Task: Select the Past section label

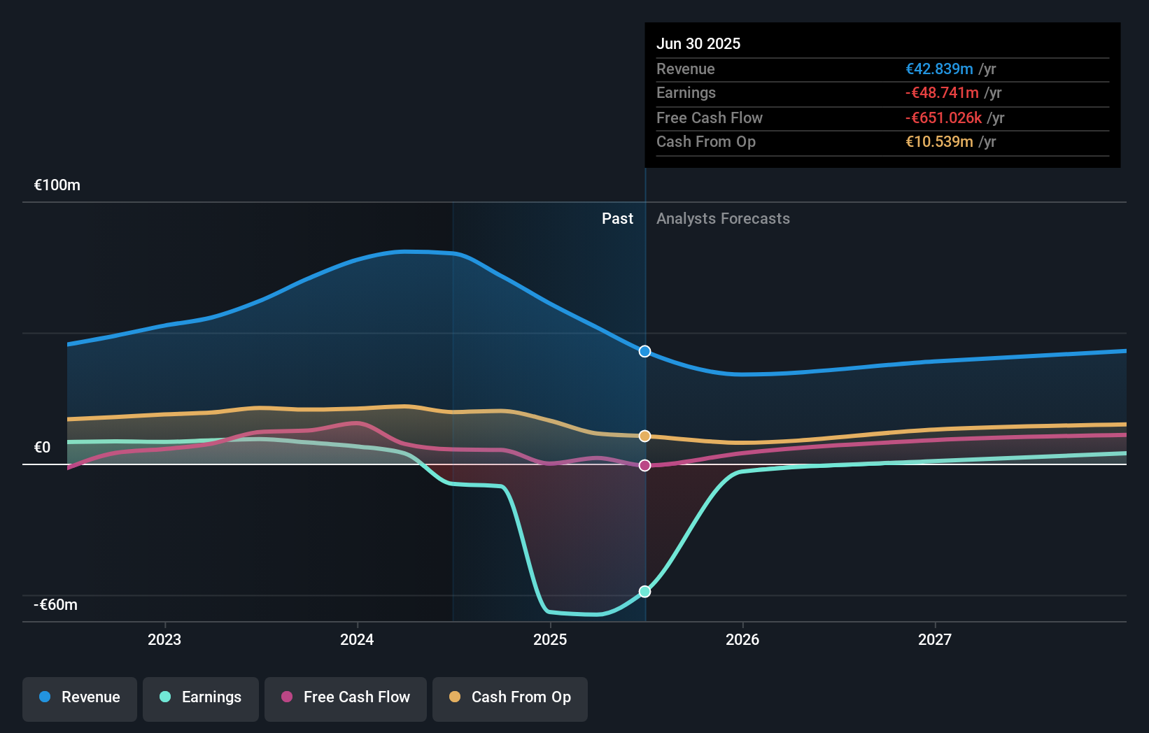Action: pyautogui.click(x=617, y=219)
